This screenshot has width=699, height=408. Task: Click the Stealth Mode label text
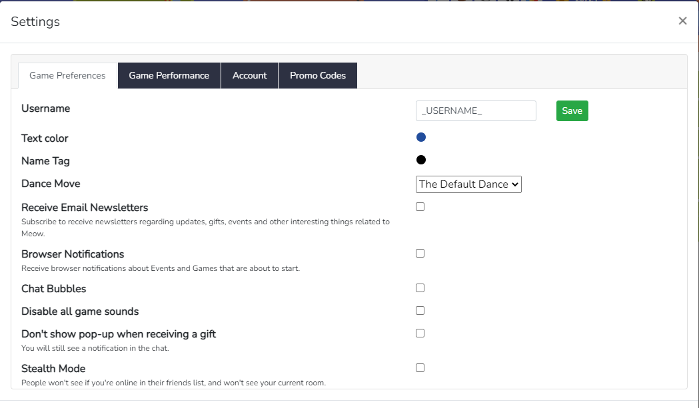(53, 368)
